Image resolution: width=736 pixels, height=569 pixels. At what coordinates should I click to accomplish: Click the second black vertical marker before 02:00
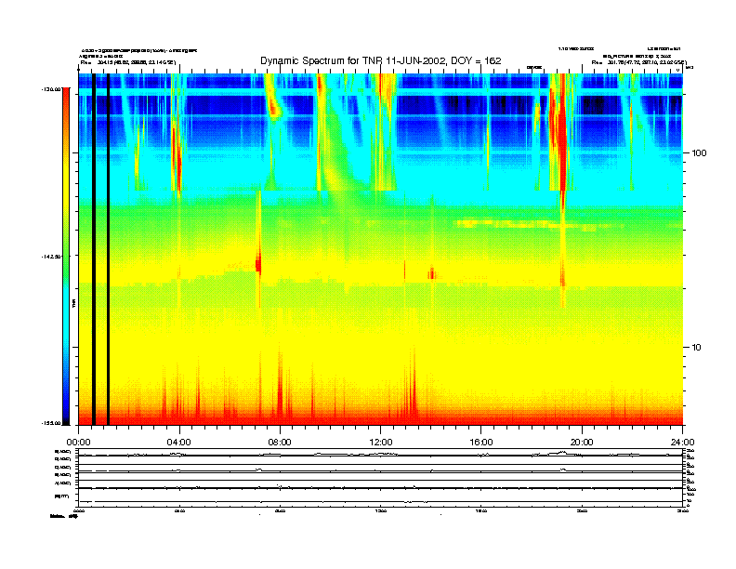(x=109, y=249)
